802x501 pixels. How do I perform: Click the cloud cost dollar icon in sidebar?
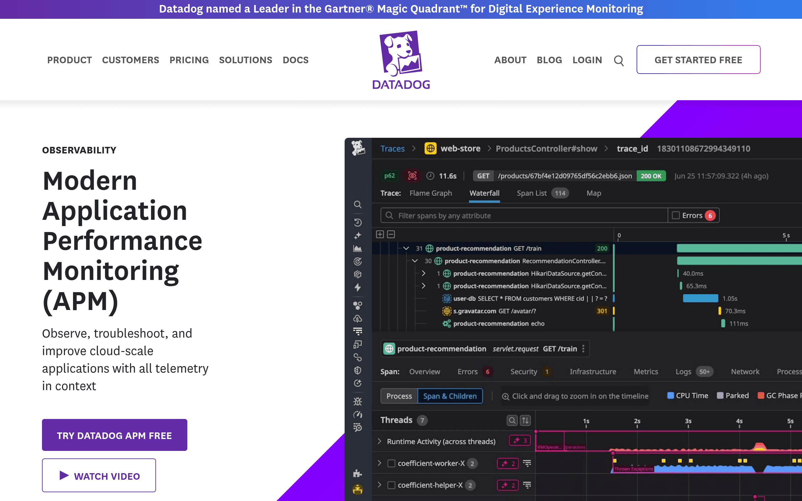[357, 319]
